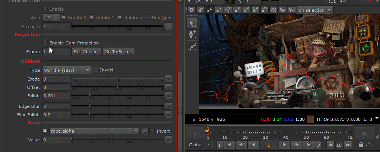Click the Edge Blur slider handle
The width and height of the screenshot is (380, 152).
point(90,105)
